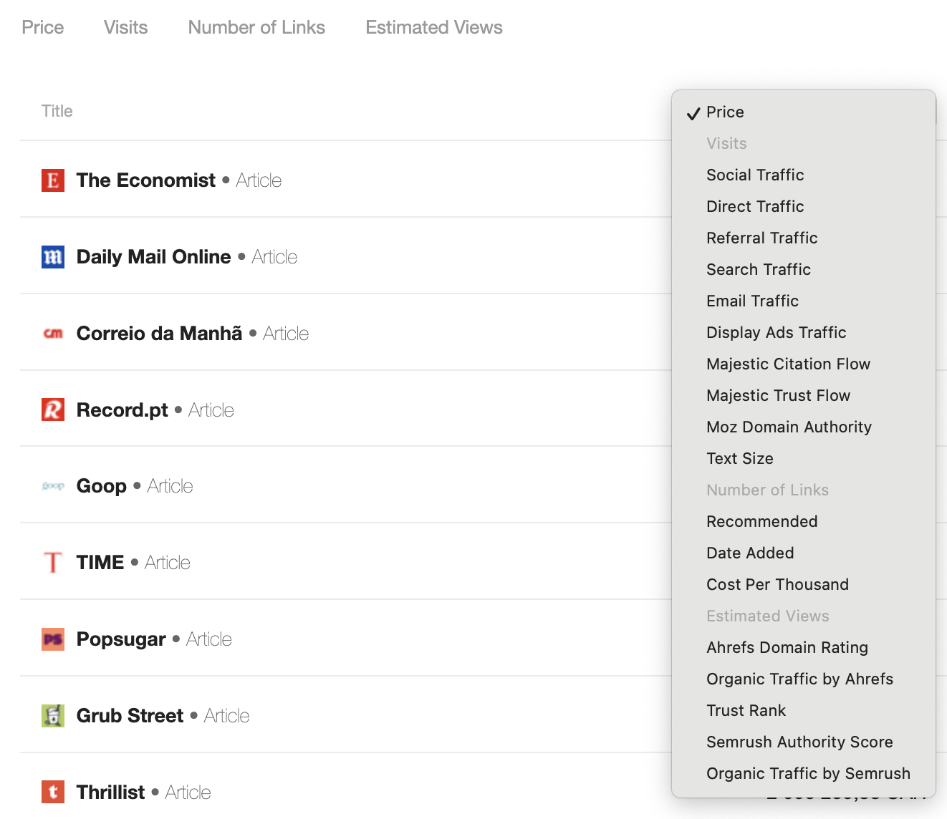Viewport: 947px width, 819px height.
Task: Click the Visits column tab at top
Action: [126, 27]
